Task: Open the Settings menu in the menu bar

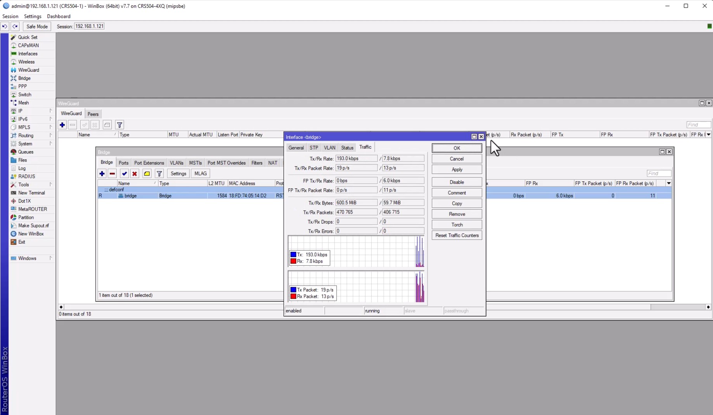Action: (33, 16)
